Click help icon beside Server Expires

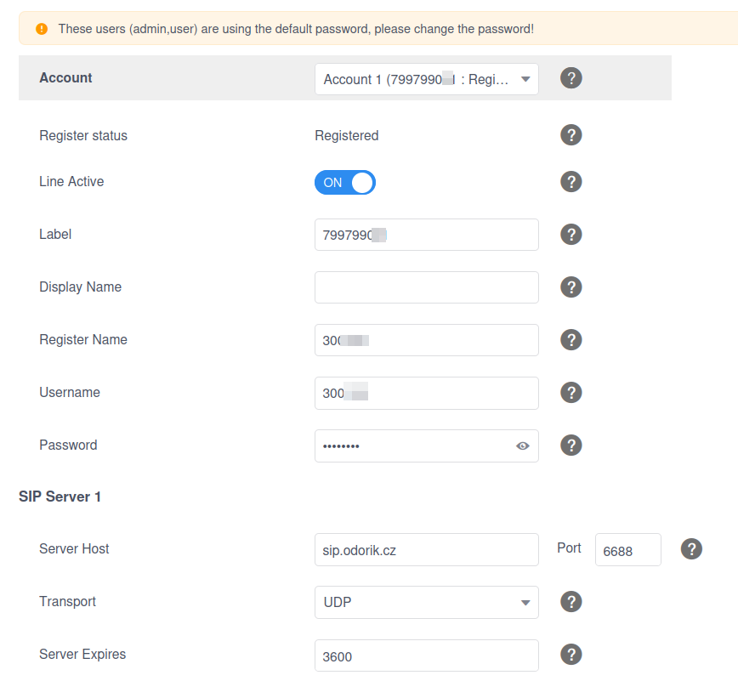(x=571, y=655)
